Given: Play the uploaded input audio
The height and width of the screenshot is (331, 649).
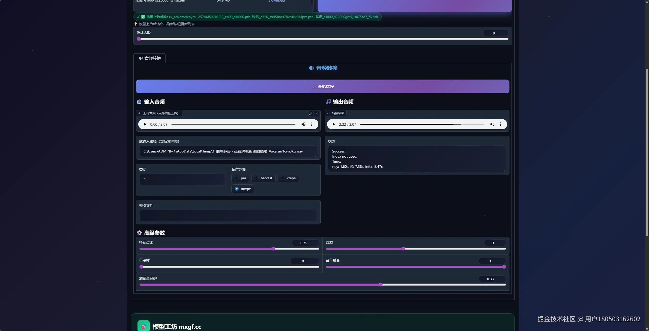Looking at the screenshot, I should 145,124.
